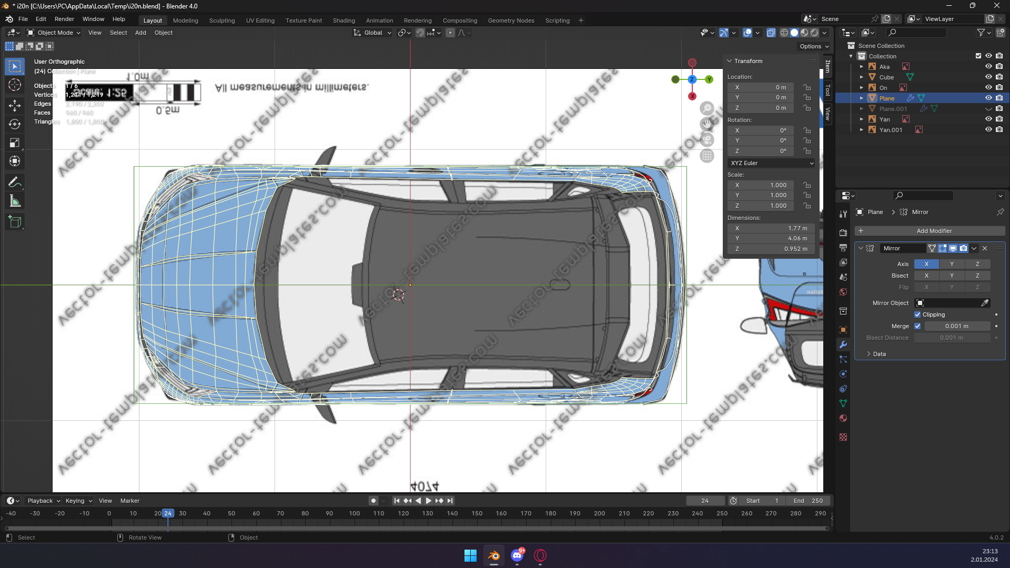This screenshot has height=568, width=1010.
Task: Switch to the Sculpting workspace tab
Action: point(221,21)
